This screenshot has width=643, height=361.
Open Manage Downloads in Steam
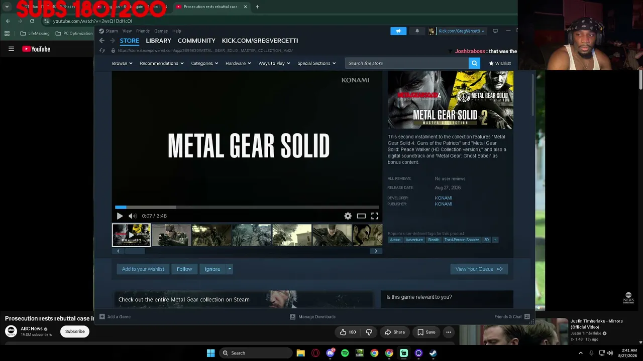click(x=313, y=317)
